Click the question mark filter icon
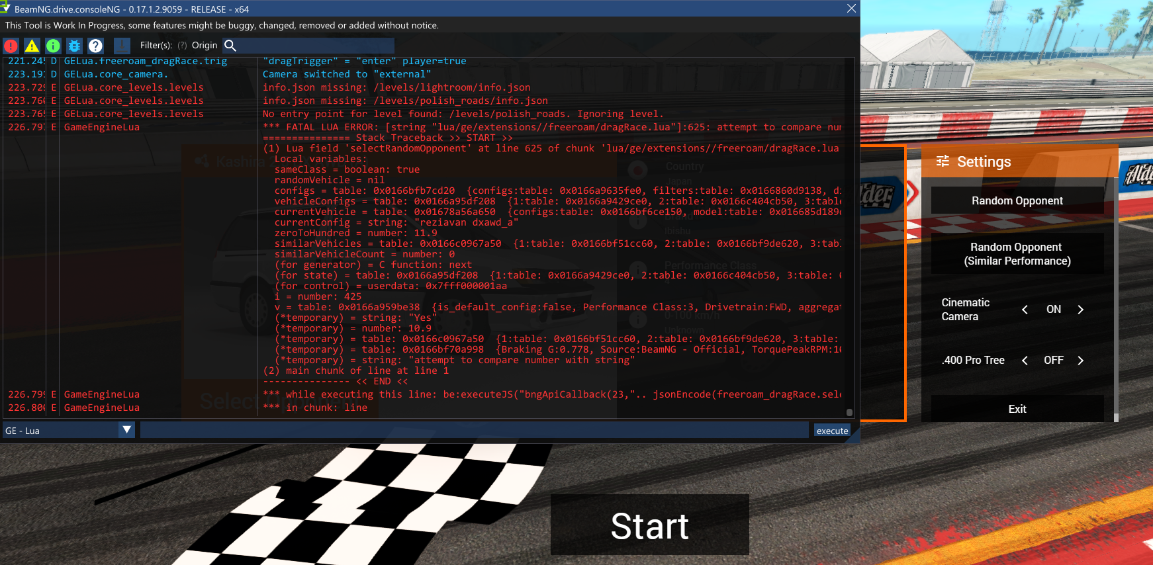 click(x=95, y=46)
